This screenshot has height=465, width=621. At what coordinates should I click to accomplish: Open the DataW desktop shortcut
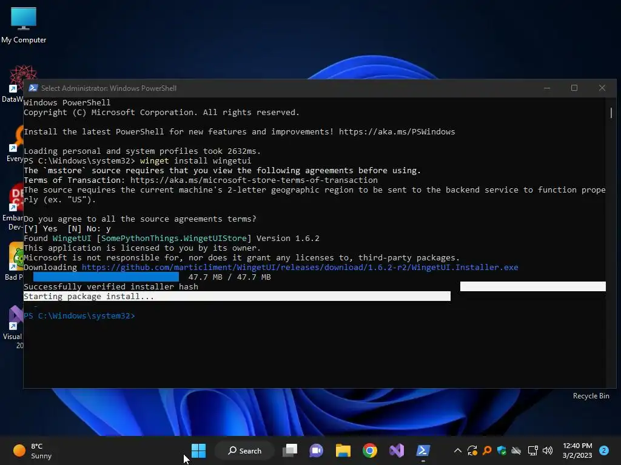[13, 84]
